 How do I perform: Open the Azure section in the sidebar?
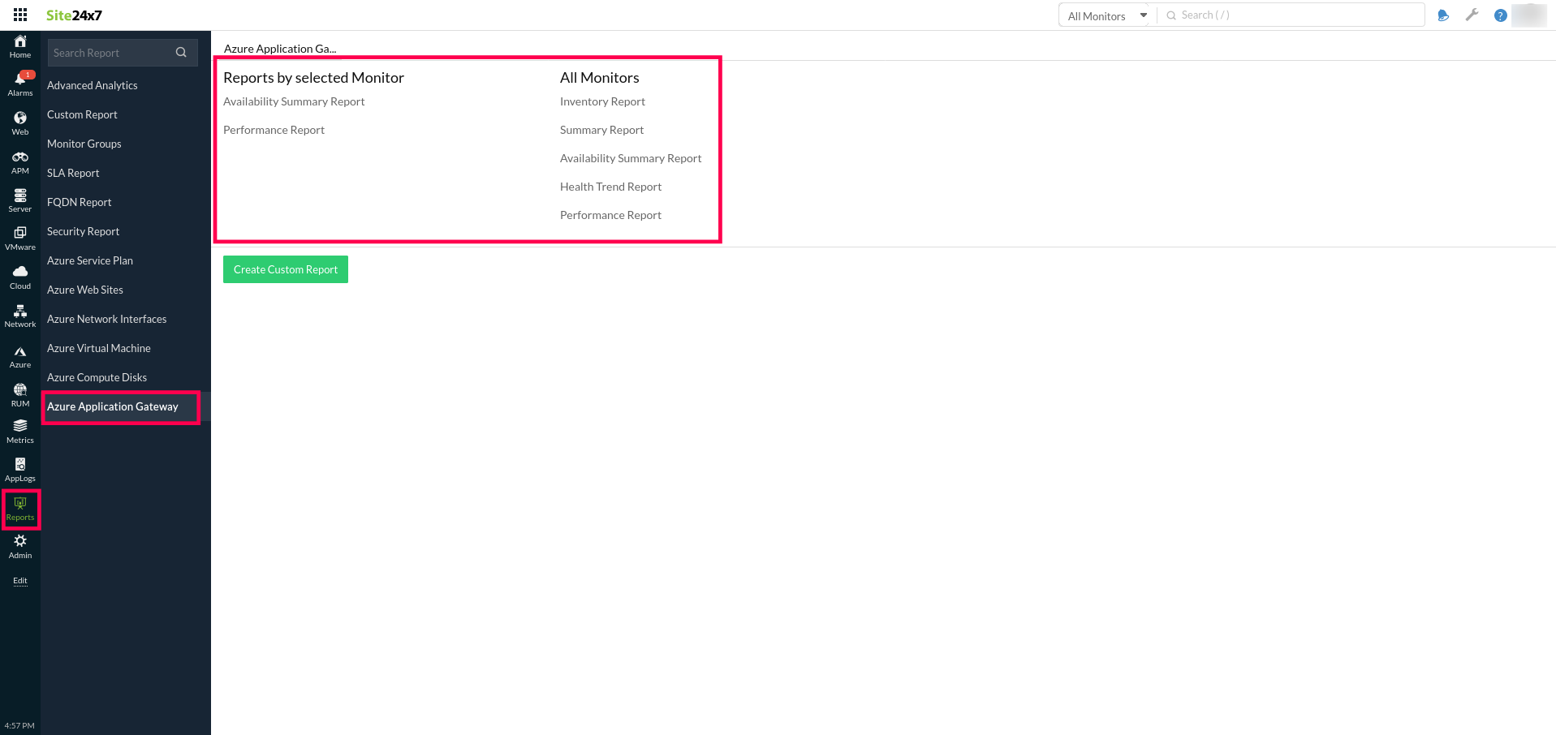click(x=19, y=355)
